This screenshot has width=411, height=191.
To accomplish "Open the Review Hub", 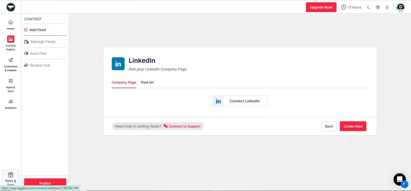I will pyautogui.click(x=40, y=65).
